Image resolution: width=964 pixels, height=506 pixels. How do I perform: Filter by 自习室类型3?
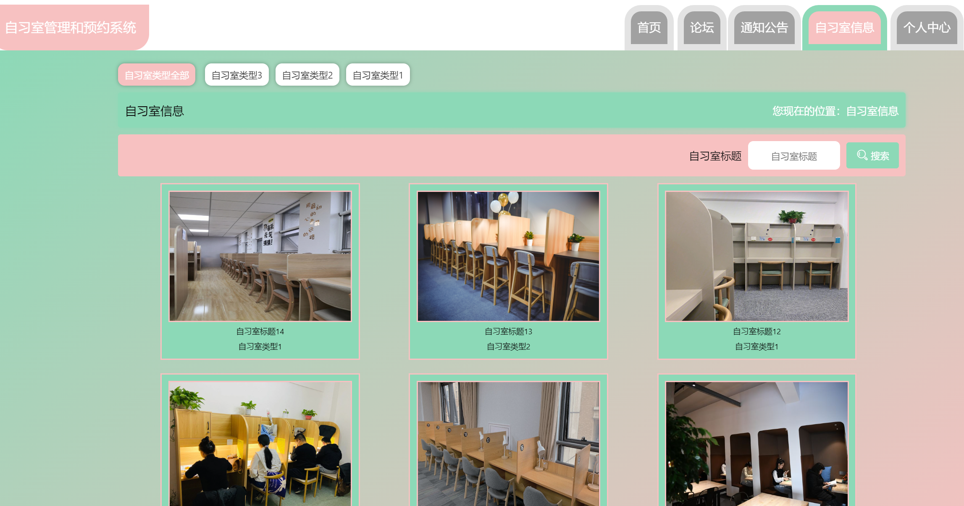[236, 75]
